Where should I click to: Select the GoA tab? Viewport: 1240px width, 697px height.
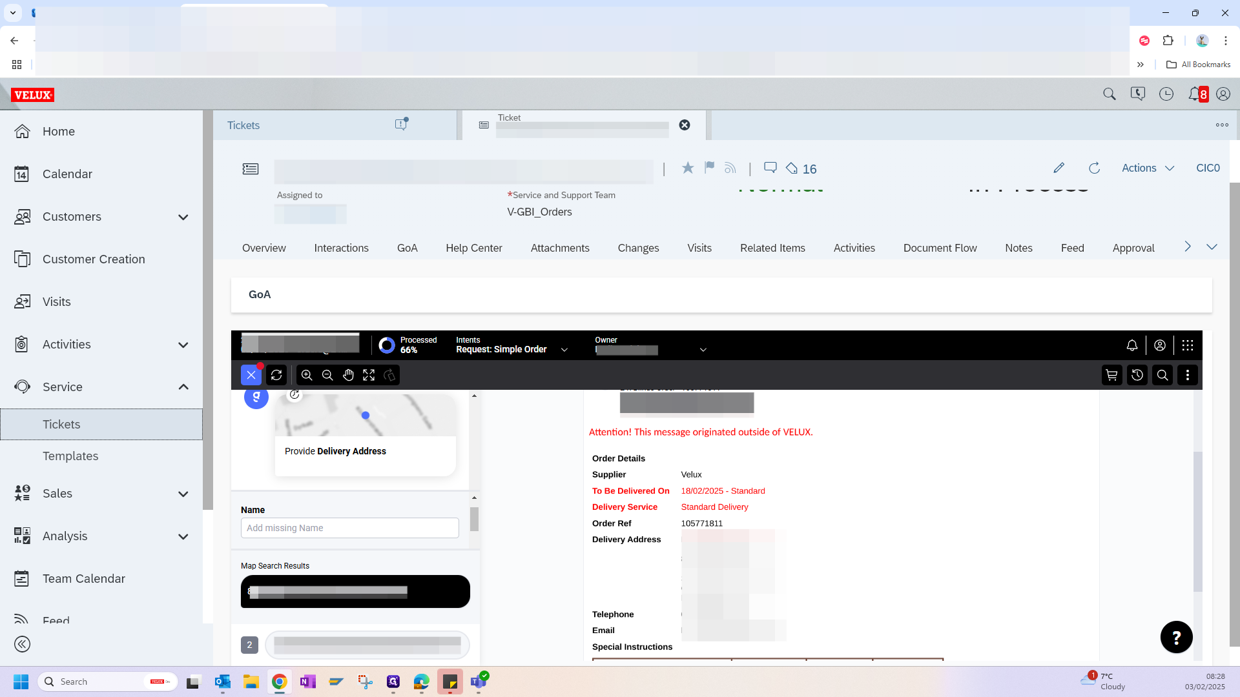[x=407, y=248]
